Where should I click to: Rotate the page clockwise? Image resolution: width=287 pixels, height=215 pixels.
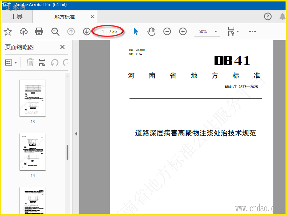(66, 62)
